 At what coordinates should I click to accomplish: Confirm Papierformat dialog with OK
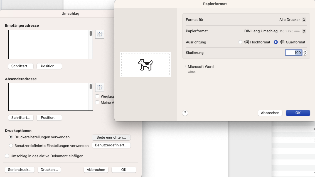coord(298,113)
